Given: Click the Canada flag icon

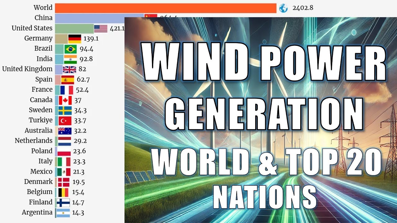Looking at the screenshot, I should click(x=65, y=100).
